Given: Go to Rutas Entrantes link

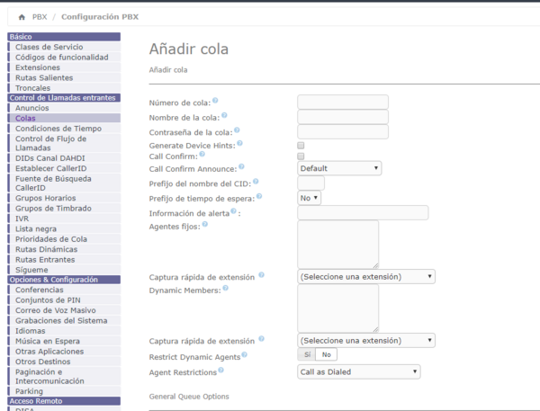Looking at the screenshot, I should point(45,259).
